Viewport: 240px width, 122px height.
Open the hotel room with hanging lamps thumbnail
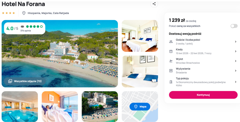pyautogui.click(x=140, y=36)
